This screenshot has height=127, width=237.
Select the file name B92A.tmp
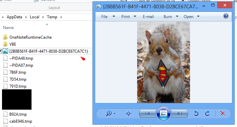18,114
